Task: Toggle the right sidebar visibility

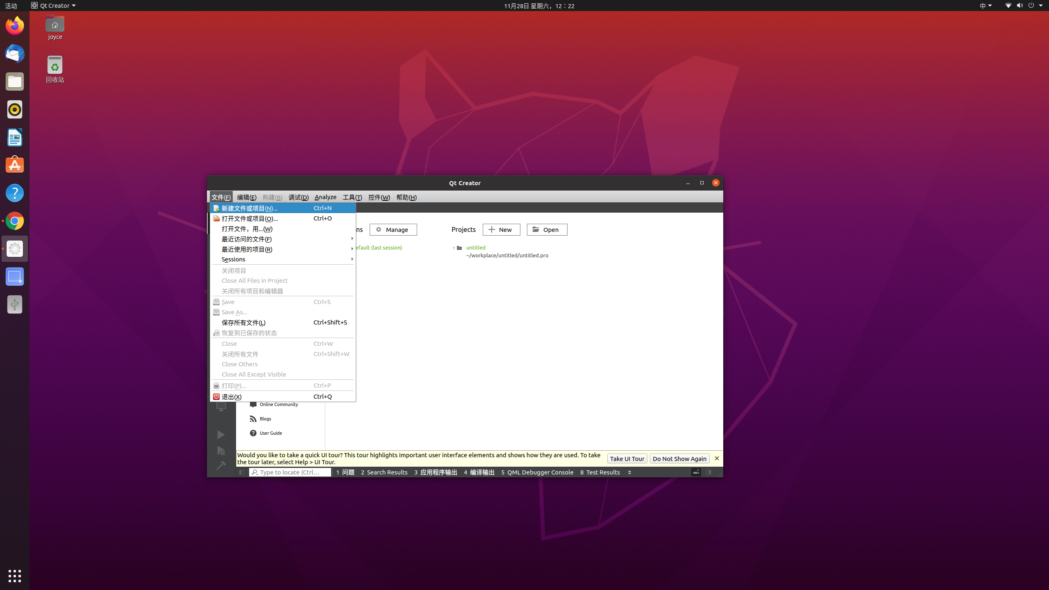Action: [x=708, y=472]
